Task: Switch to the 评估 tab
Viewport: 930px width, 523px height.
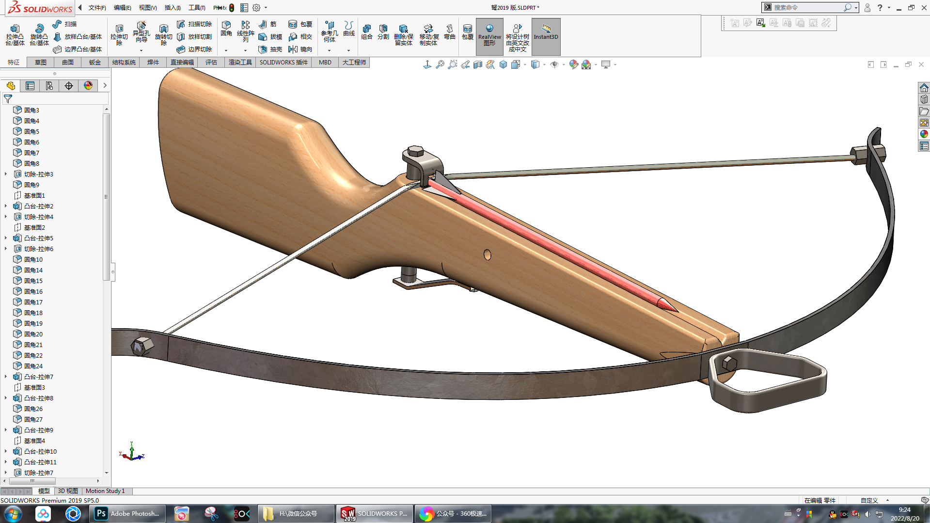Action: (x=211, y=62)
